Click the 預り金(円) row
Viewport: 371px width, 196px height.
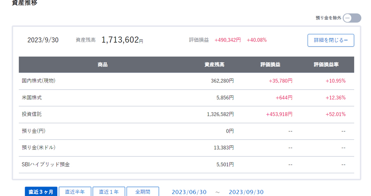186,131
